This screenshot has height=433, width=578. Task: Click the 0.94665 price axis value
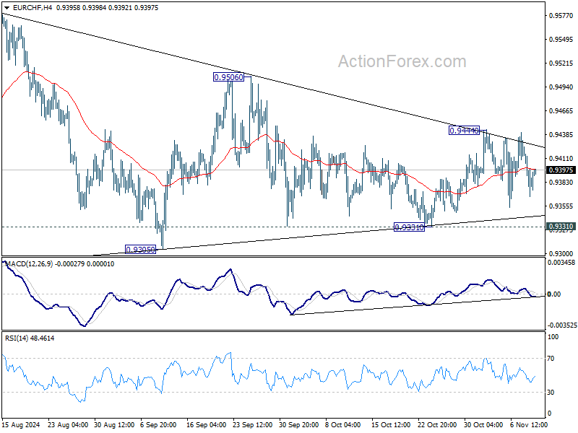tap(561, 111)
